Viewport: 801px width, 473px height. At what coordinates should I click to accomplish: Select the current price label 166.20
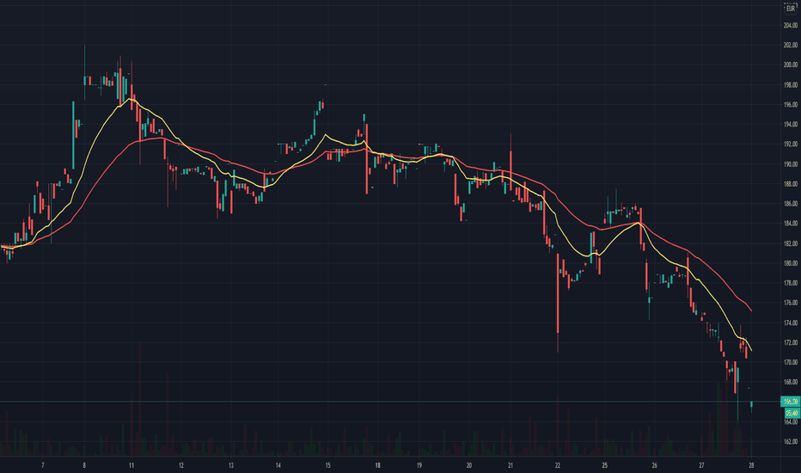[791, 402]
